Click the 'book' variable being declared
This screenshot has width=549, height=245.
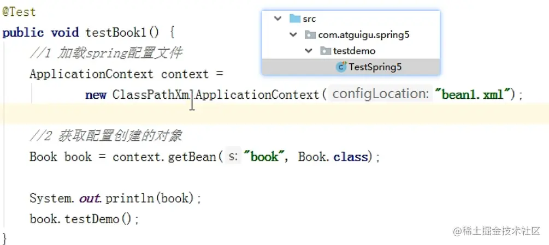click(x=78, y=157)
